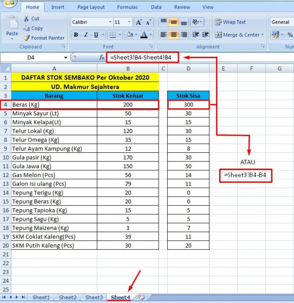Go to last sheet navigation arrow

click(23, 297)
